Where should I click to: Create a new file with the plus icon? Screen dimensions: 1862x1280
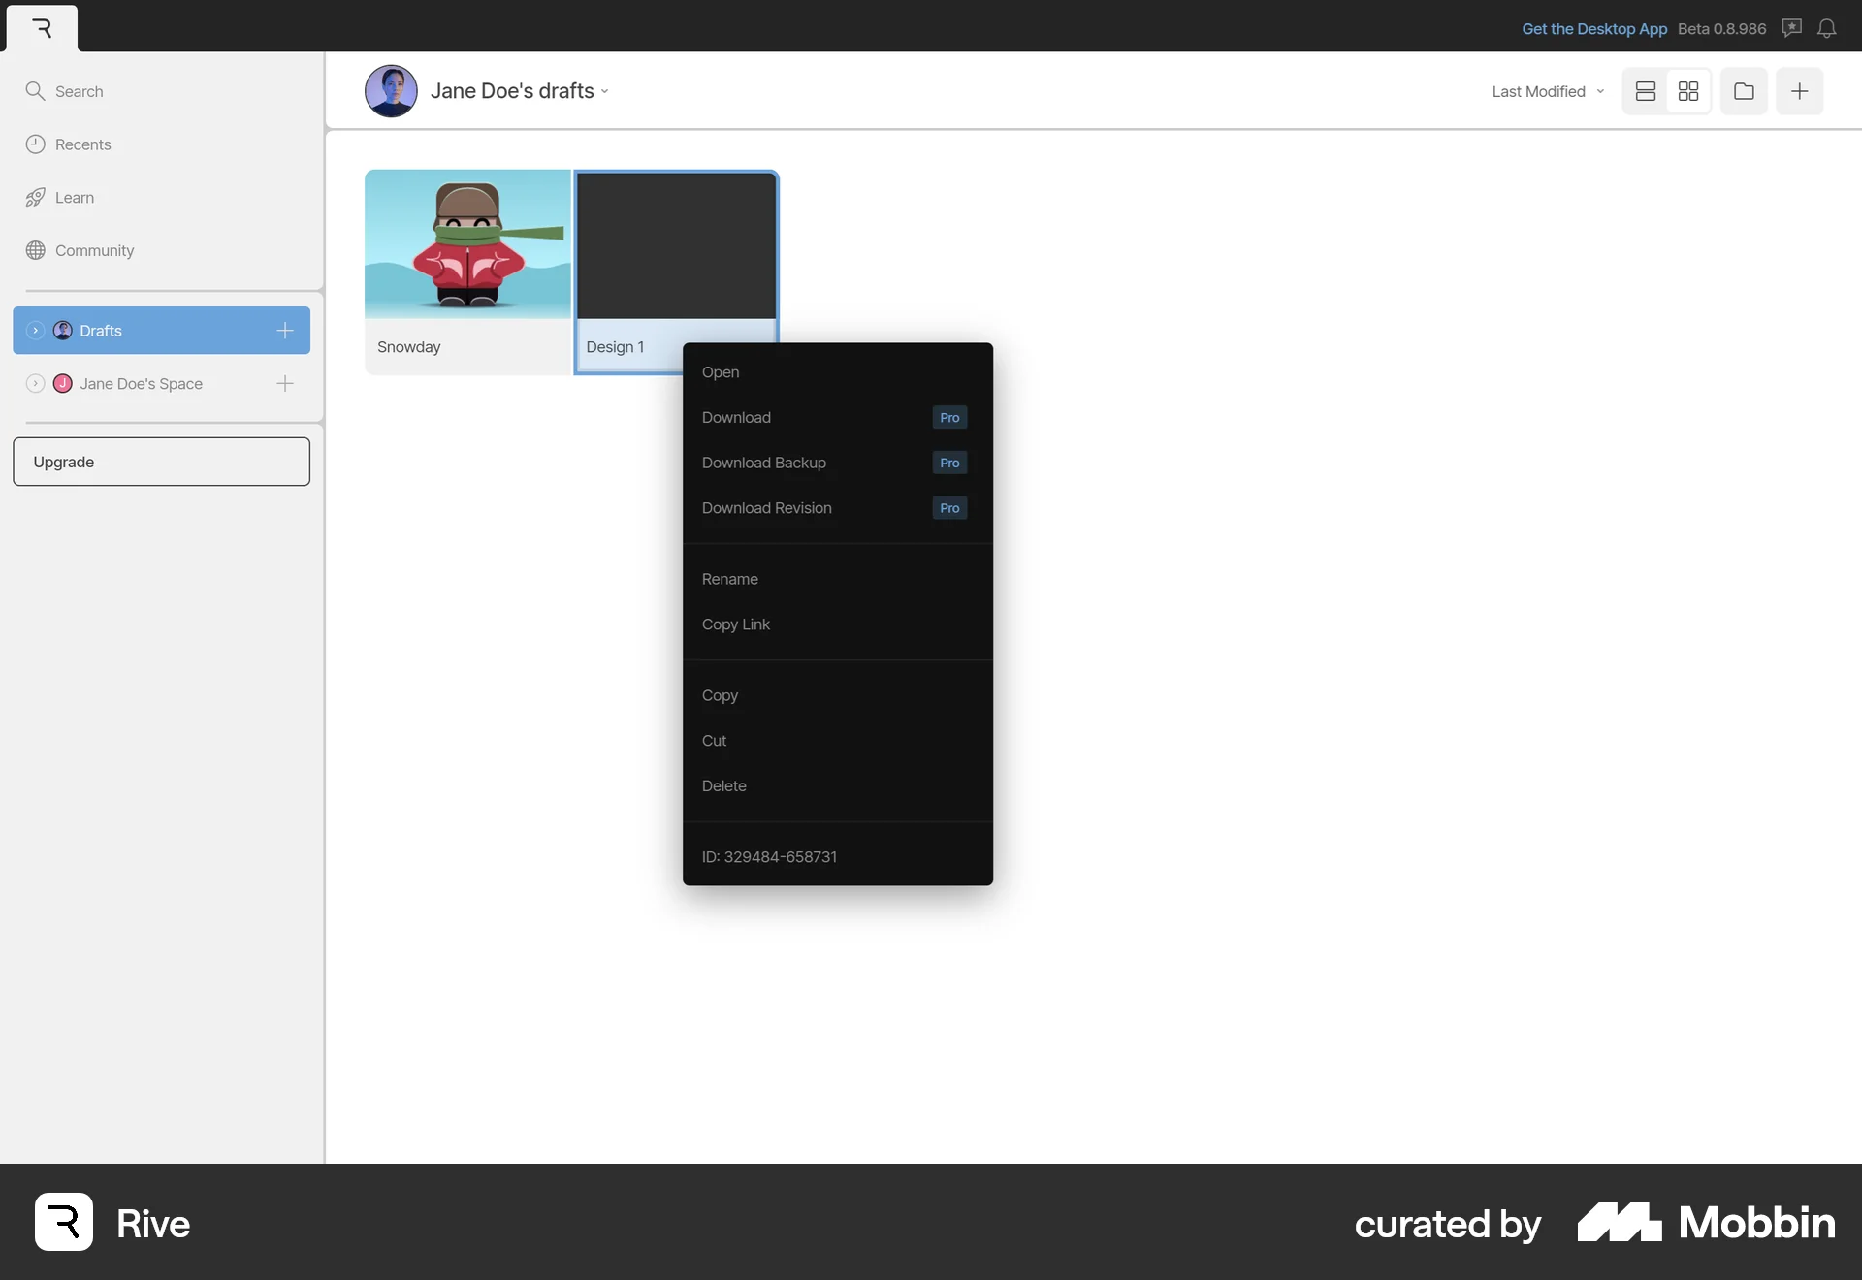click(x=1800, y=90)
